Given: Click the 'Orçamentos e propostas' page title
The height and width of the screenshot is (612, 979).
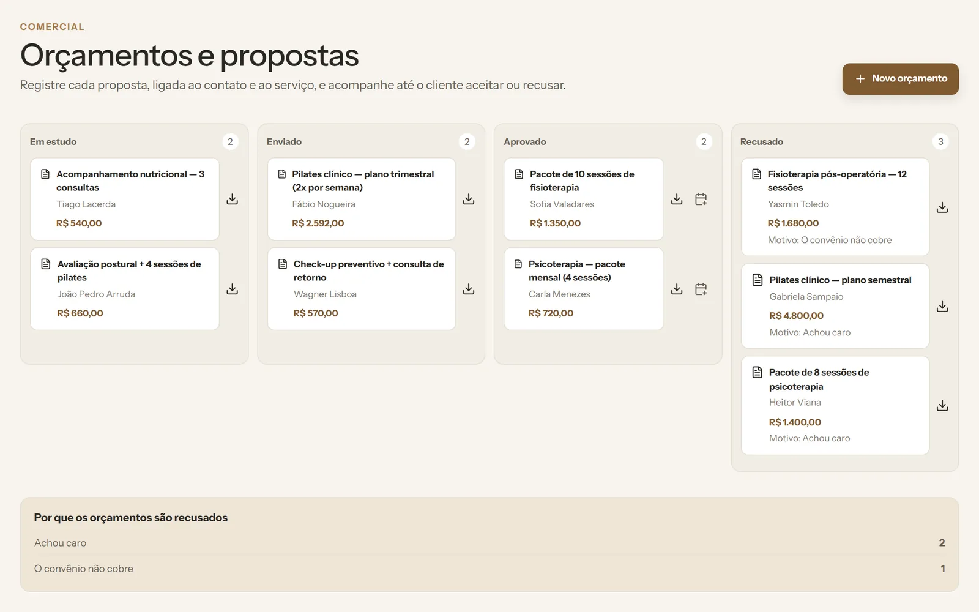Looking at the screenshot, I should tap(190, 56).
